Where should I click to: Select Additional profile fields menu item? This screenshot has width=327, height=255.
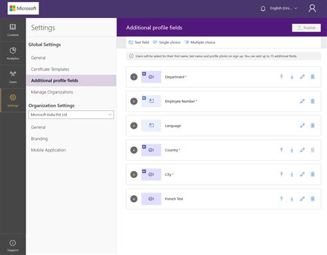pyautogui.click(x=71, y=80)
